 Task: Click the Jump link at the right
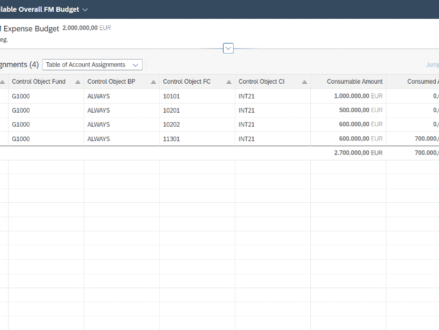(x=432, y=65)
